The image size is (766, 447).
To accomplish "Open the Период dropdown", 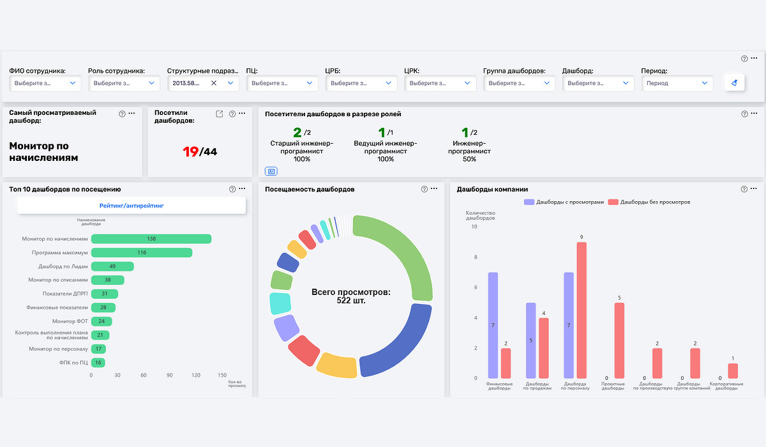I will [677, 83].
